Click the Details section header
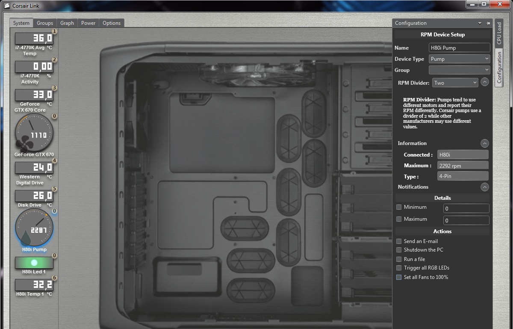This screenshot has height=329, width=513. pyautogui.click(x=442, y=198)
